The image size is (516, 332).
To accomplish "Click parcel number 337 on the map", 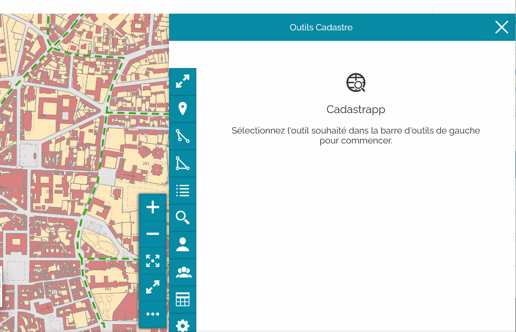I will (49, 192).
